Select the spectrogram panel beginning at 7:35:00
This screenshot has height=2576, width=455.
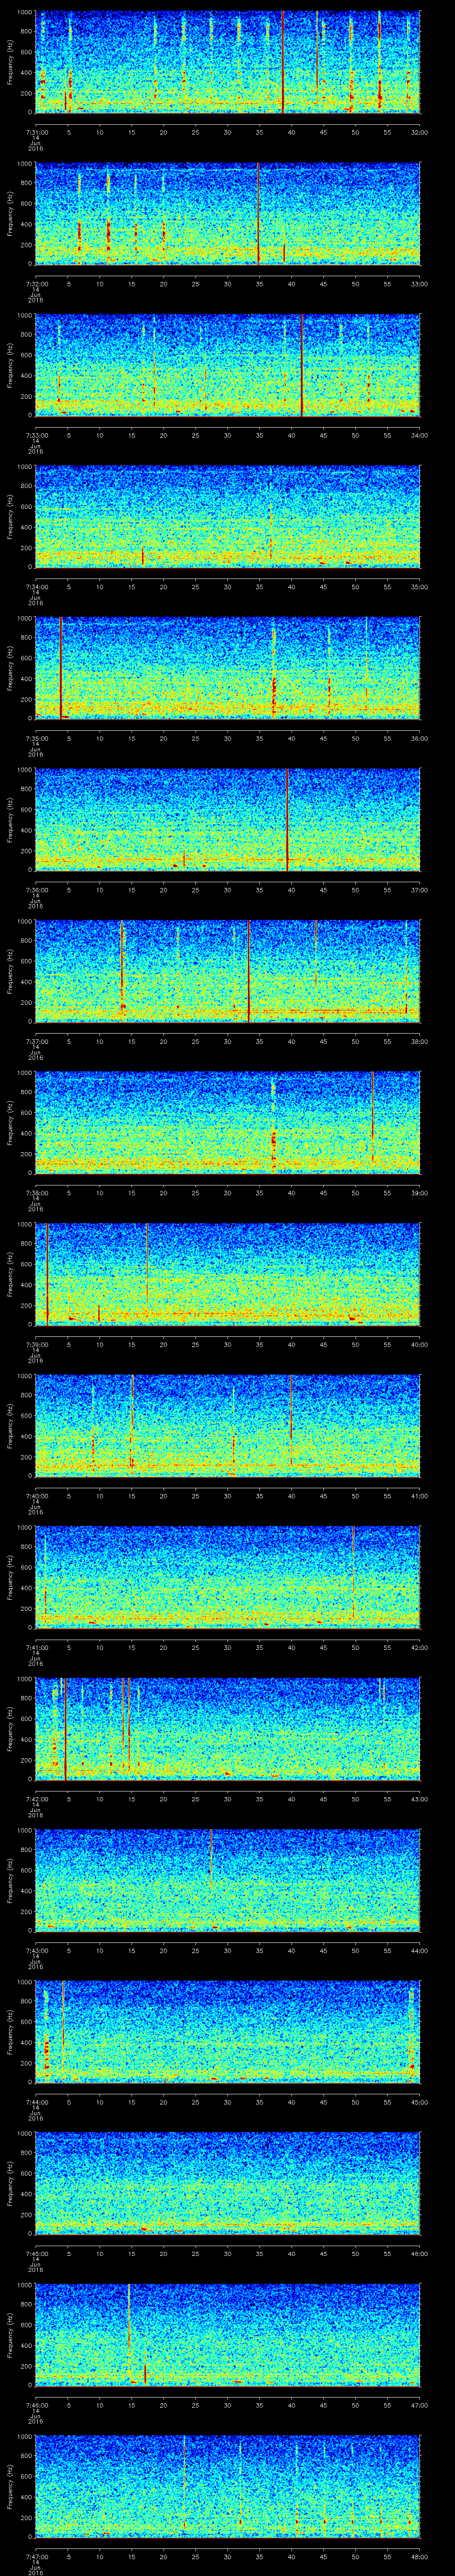pos(228,668)
